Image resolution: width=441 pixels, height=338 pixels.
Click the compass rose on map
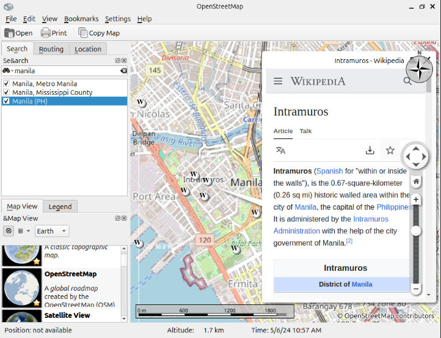point(419,69)
